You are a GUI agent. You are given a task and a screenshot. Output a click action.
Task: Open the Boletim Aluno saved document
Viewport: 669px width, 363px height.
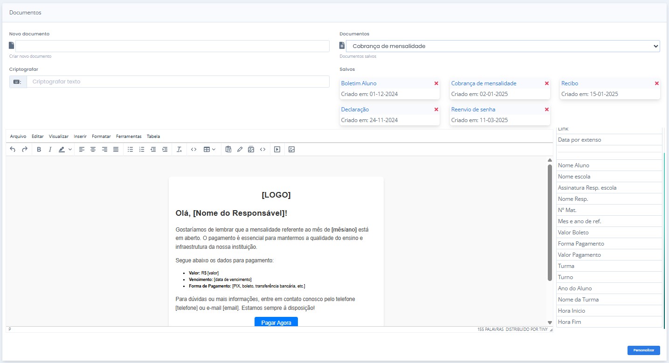(359, 83)
